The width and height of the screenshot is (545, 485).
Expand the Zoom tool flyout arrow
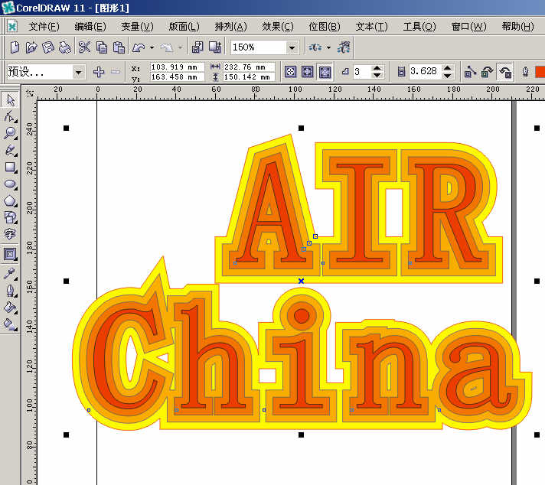pyautogui.click(x=16, y=138)
